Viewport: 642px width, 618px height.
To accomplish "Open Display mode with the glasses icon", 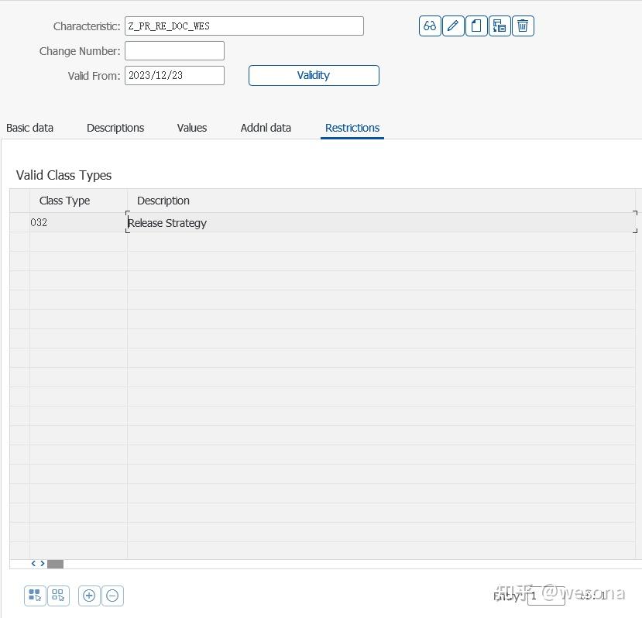I will [429, 26].
